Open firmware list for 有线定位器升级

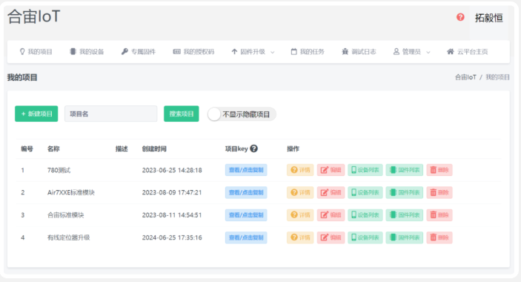click(405, 237)
